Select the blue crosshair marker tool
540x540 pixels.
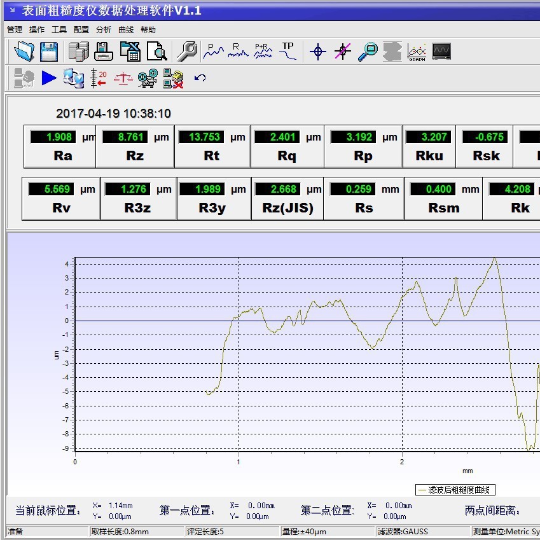(x=318, y=52)
